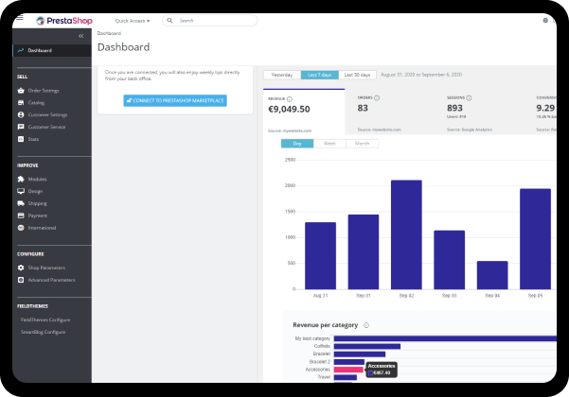Collapse the sidebar with double-chevron icon
Viewport: 569px width, 397px height.
point(80,36)
